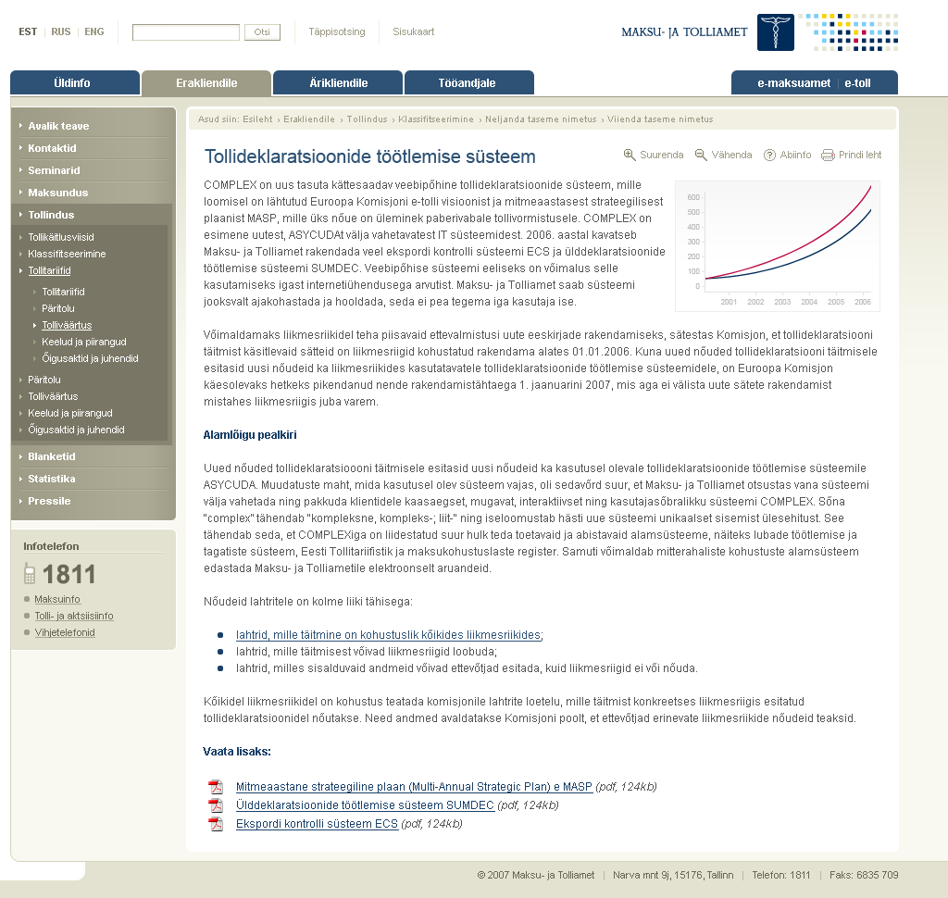Click the Prindi leht printer icon

pyautogui.click(x=828, y=156)
